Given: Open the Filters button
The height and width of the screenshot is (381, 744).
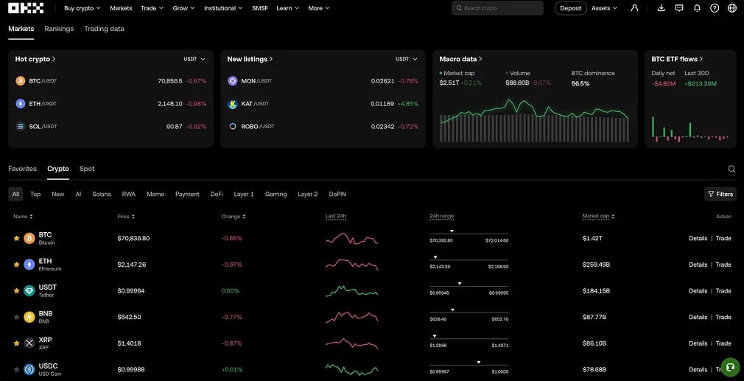Looking at the screenshot, I should tap(720, 194).
